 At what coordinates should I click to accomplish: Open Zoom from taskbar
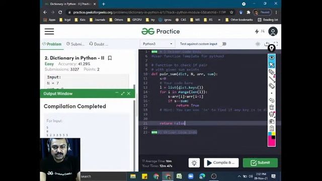tap(191, 176)
